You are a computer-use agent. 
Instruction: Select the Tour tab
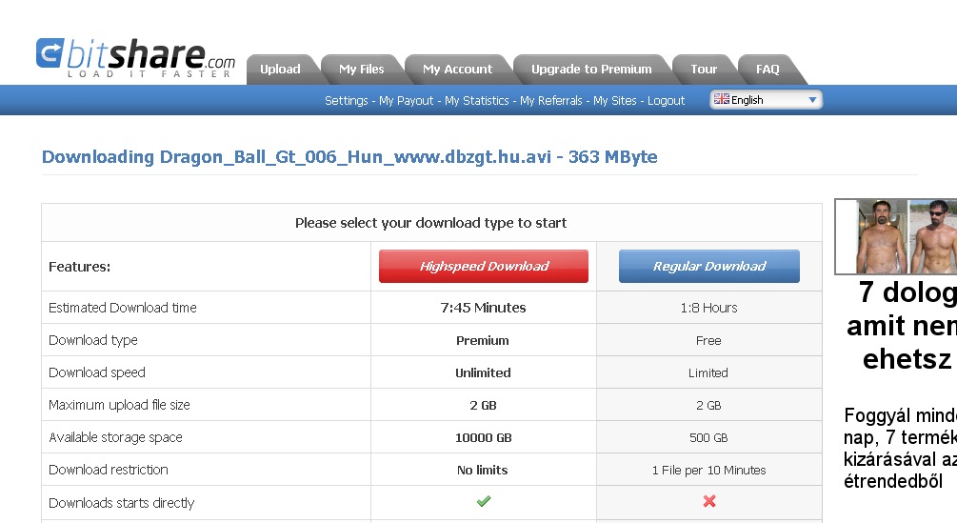704,69
